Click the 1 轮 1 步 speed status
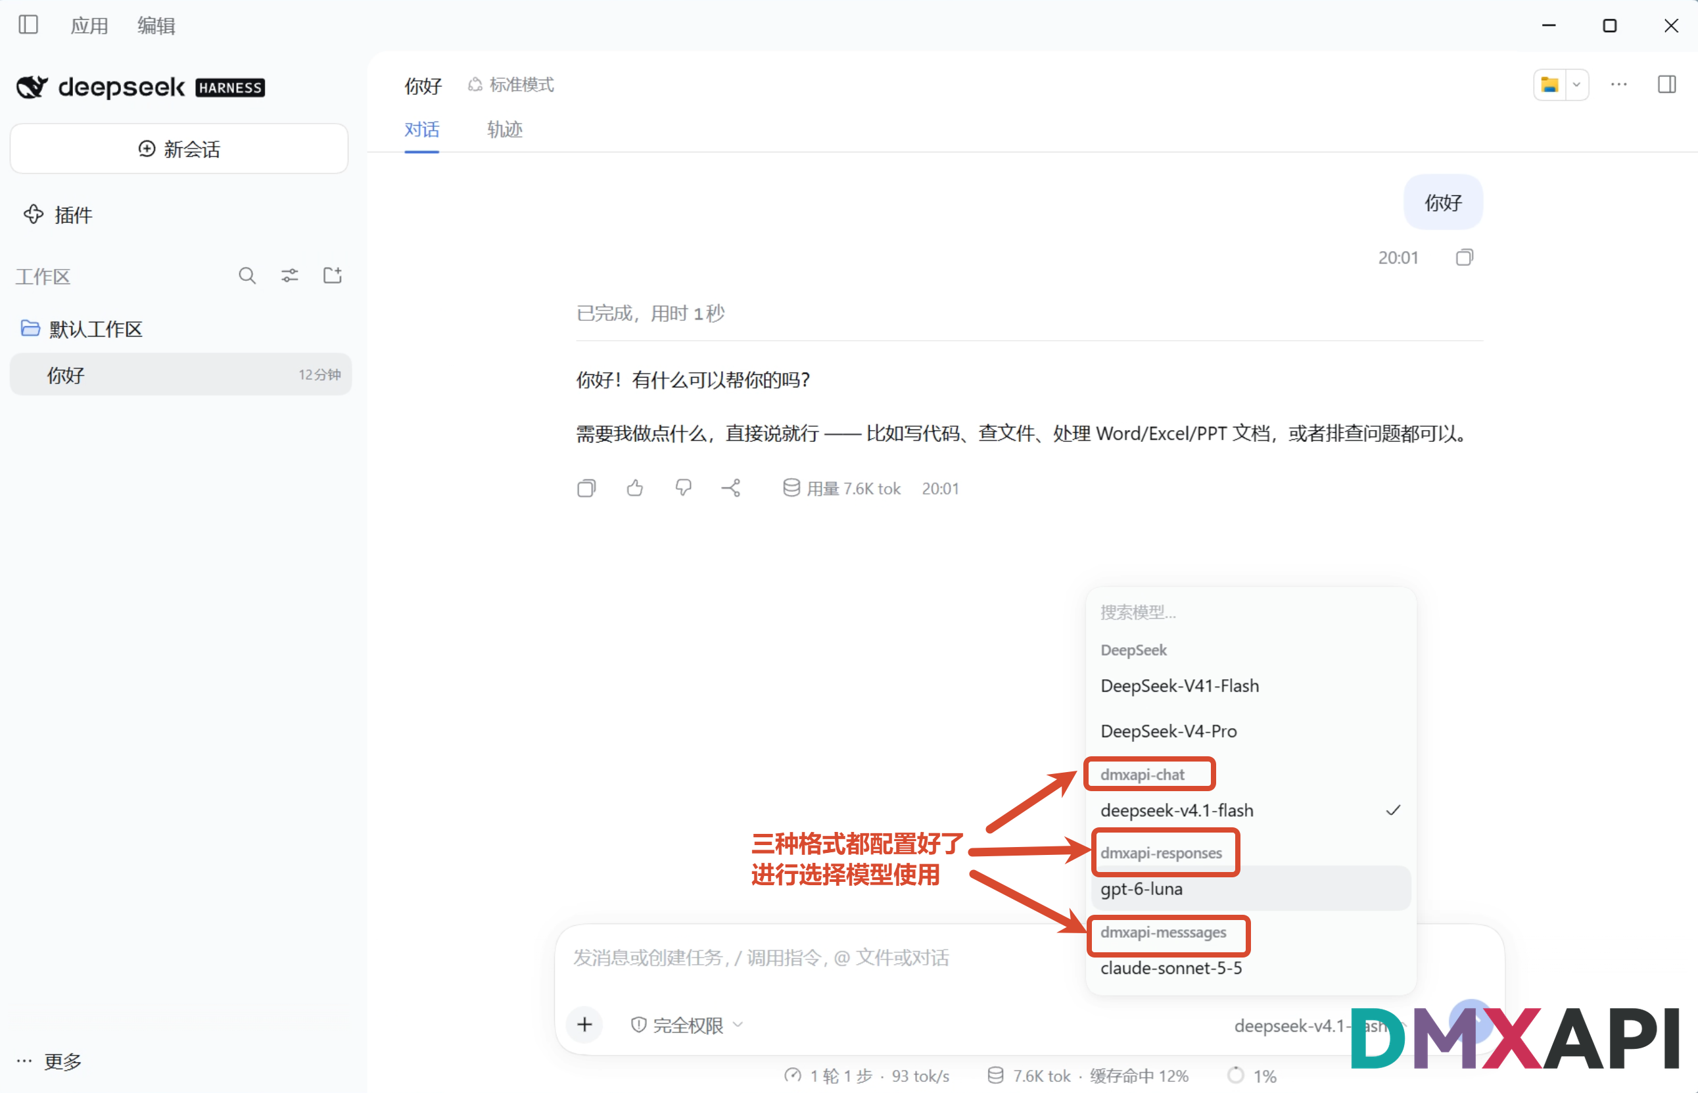1698x1093 pixels. point(866,1075)
